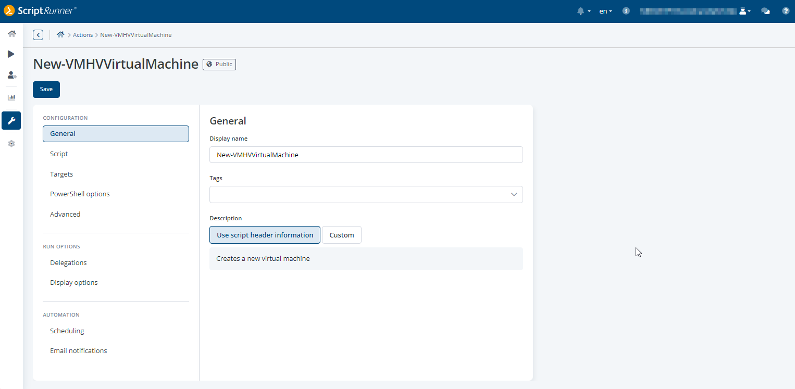Click the breadcrumb home icon
This screenshot has height=389, width=795.
(60, 35)
